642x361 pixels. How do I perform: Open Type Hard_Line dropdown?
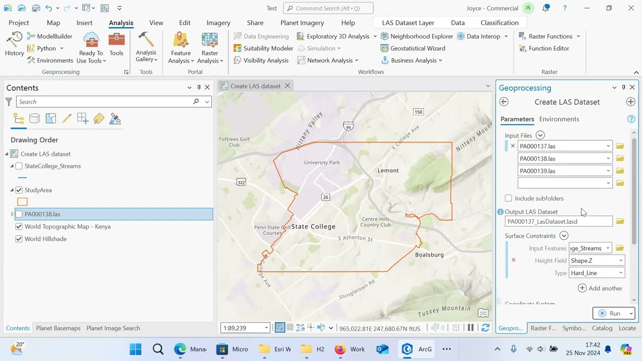coord(620,273)
